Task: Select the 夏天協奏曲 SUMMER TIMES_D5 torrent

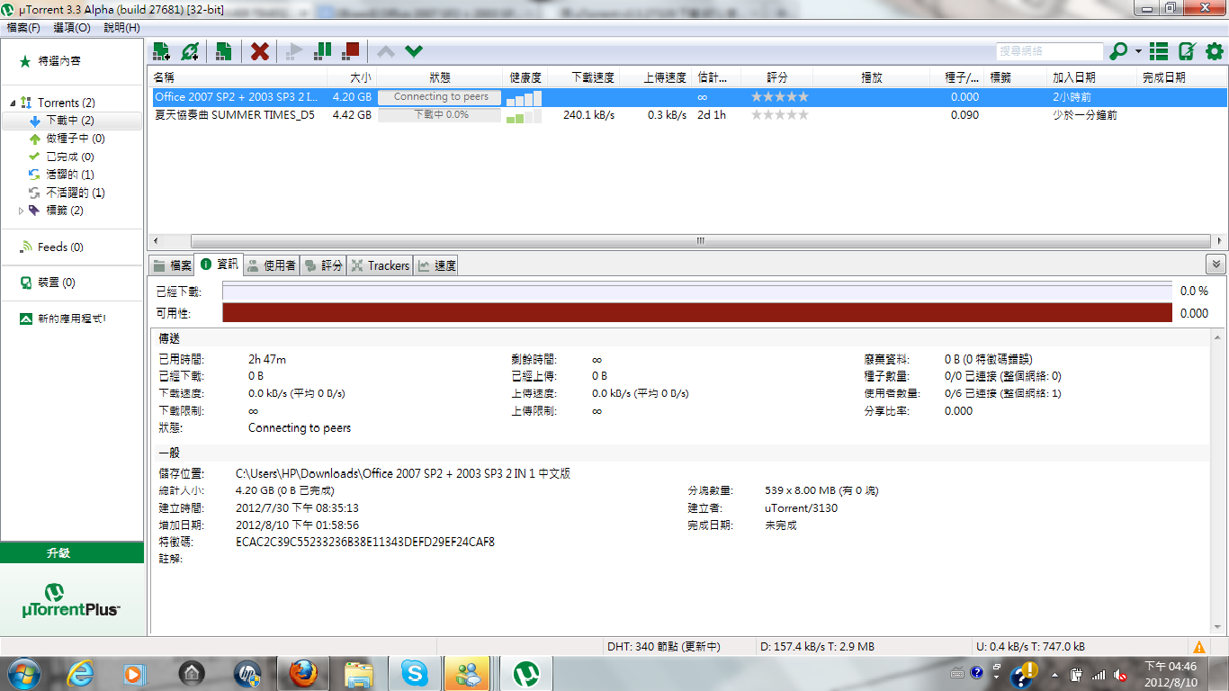Action: coord(687,115)
